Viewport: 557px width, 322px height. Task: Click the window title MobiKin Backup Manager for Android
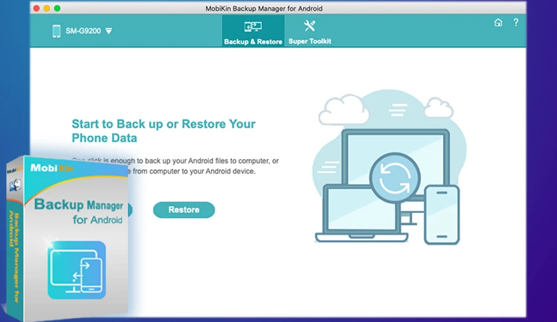[x=264, y=9]
